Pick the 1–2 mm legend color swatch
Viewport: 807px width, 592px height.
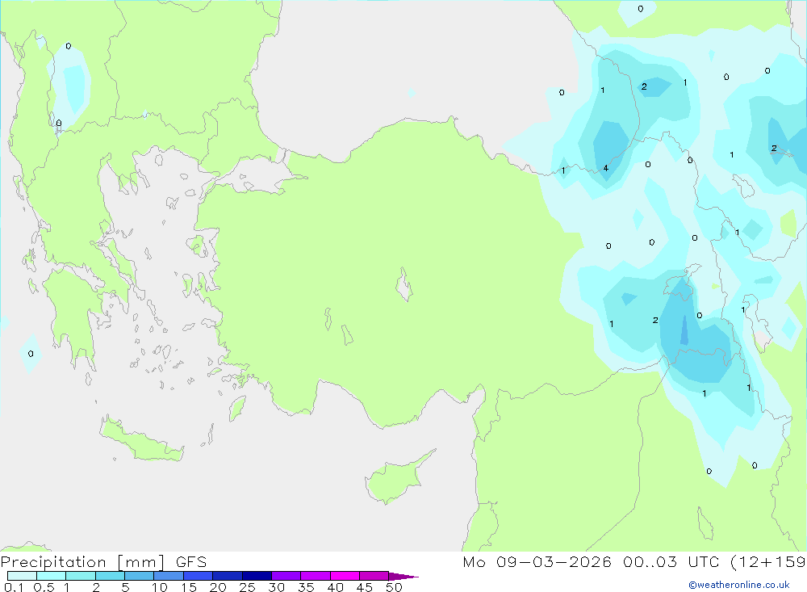80,576
